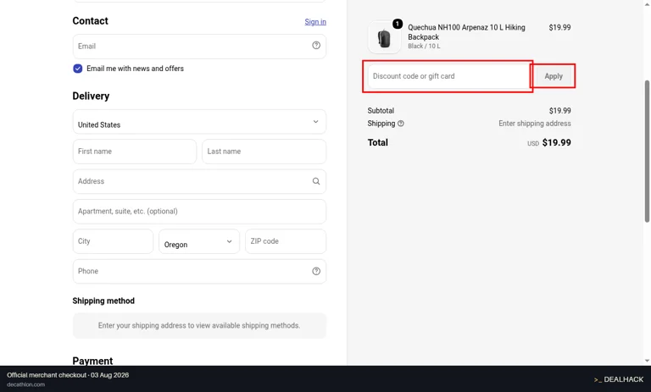Focus the ZIP code field
The height and width of the screenshot is (392, 651).
[286, 241]
